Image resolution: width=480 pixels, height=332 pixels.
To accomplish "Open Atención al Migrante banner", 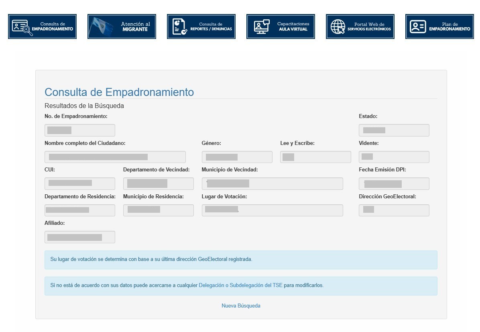I will click(x=122, y=26).
